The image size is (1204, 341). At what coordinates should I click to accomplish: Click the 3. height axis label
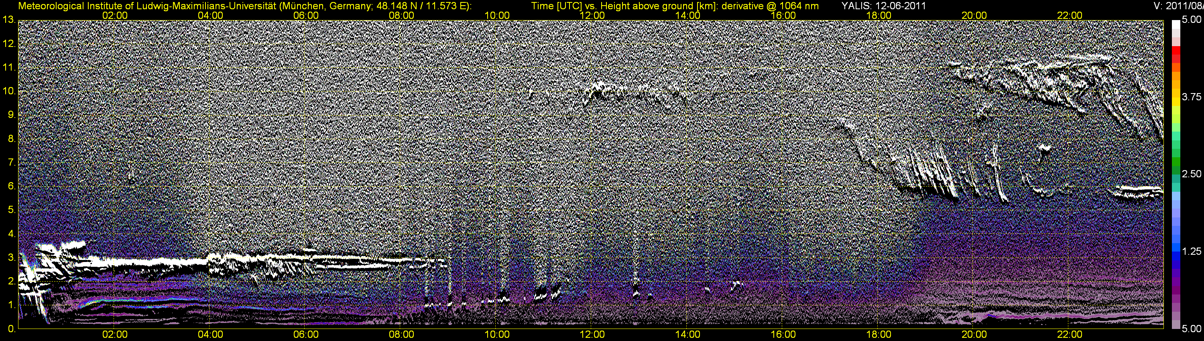(x=12, y=258)
